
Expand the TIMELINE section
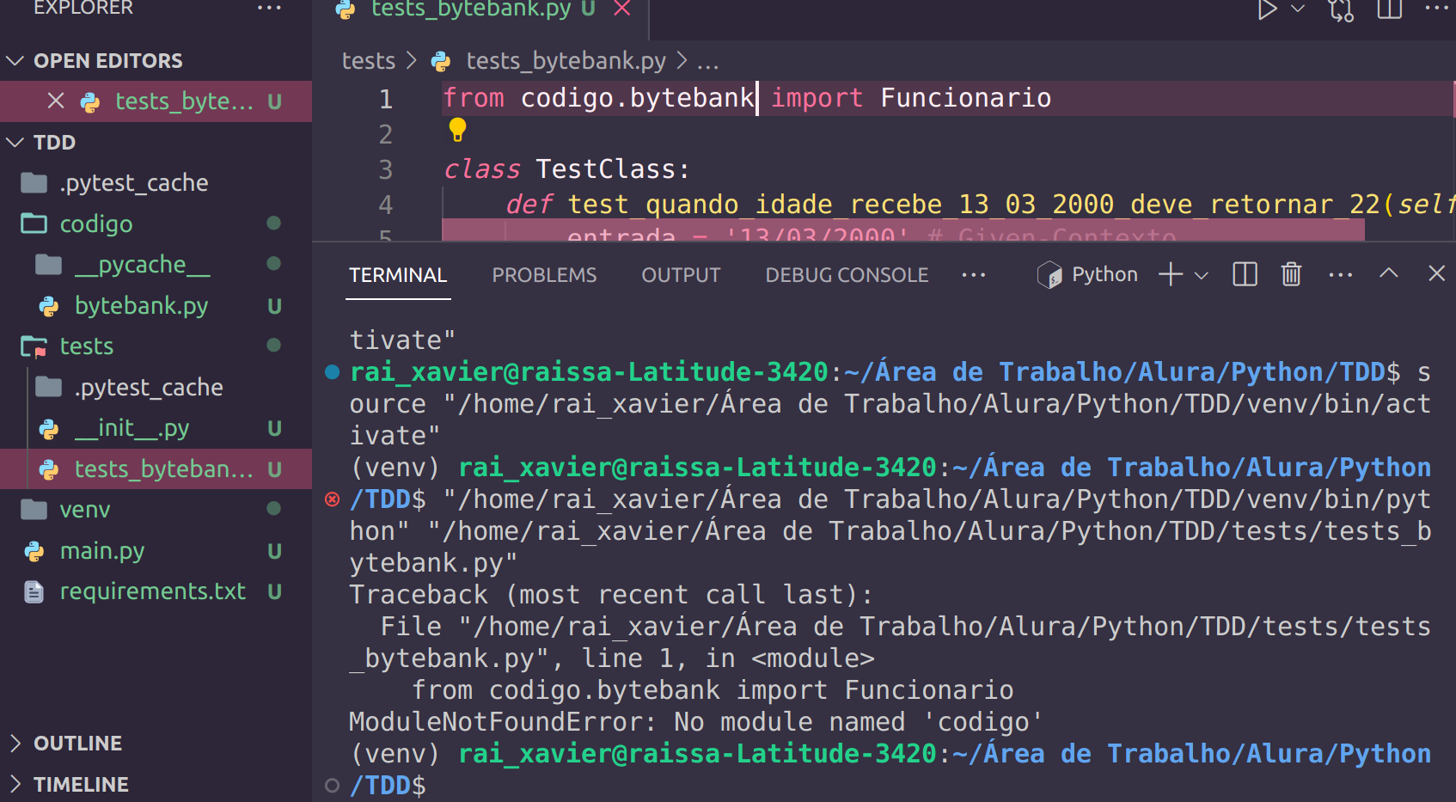tap(81, 784)
